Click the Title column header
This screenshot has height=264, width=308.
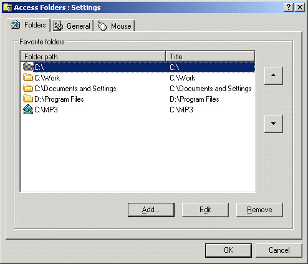(210, 57)
